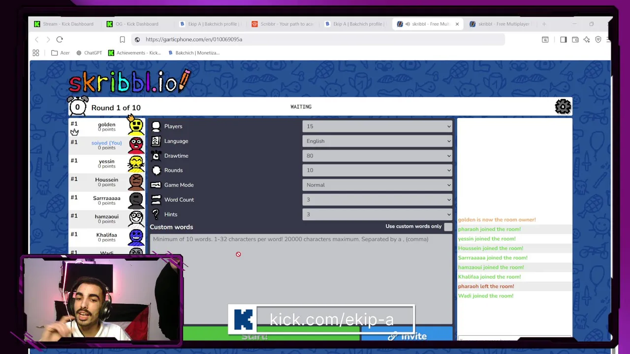Click the Game Mode icon
The image size is (630, 354).
click(156, 185)
